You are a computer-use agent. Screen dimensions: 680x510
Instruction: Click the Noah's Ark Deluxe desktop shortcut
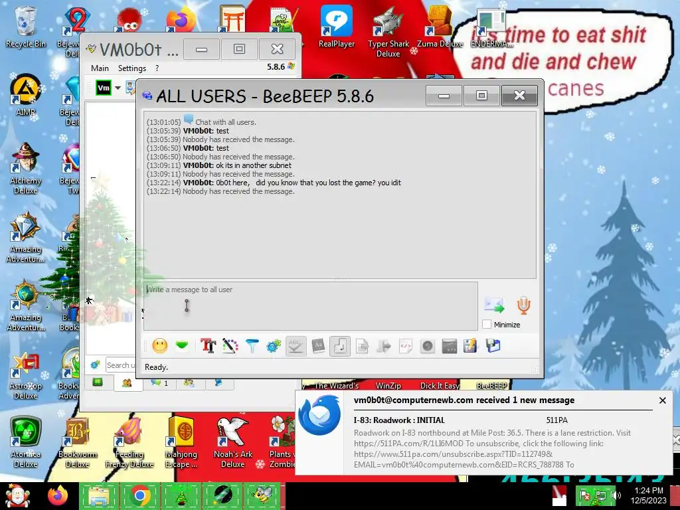tap(233, 442)
